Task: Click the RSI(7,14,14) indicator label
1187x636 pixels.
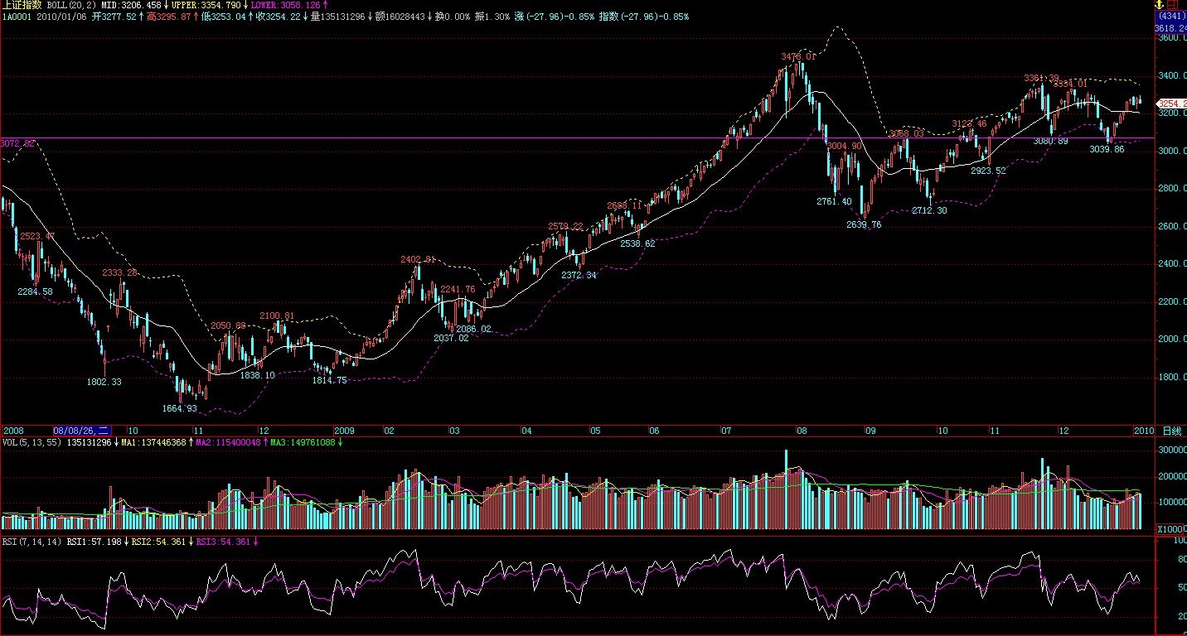Action: (32, 542)
